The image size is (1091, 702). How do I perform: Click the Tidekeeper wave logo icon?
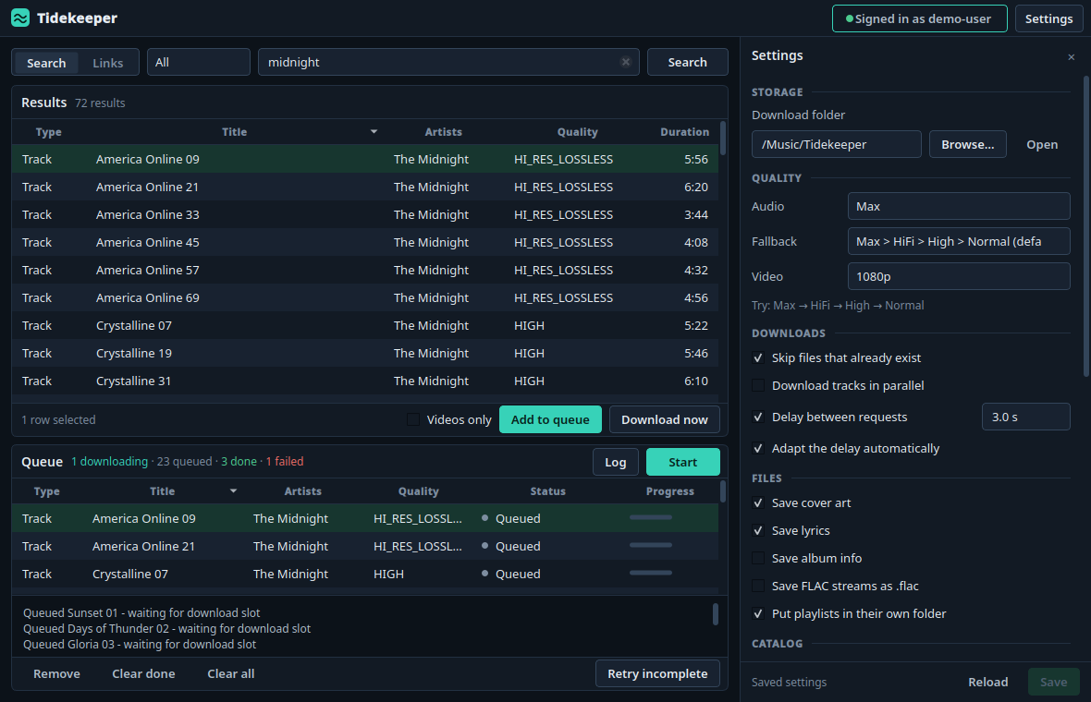[x=20, y=18]
